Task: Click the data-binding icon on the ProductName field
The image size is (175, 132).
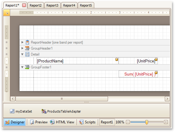Action: point(117,59)
